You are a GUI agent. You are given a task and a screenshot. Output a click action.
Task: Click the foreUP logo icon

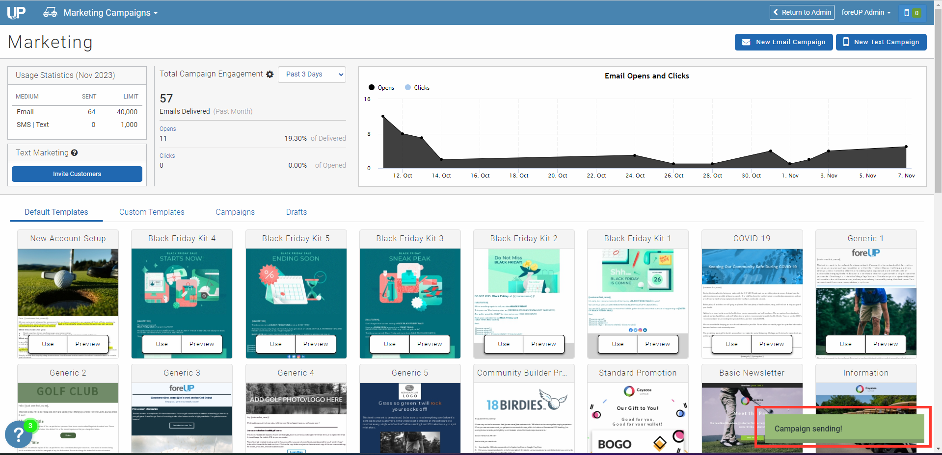(x=16, y=12)
